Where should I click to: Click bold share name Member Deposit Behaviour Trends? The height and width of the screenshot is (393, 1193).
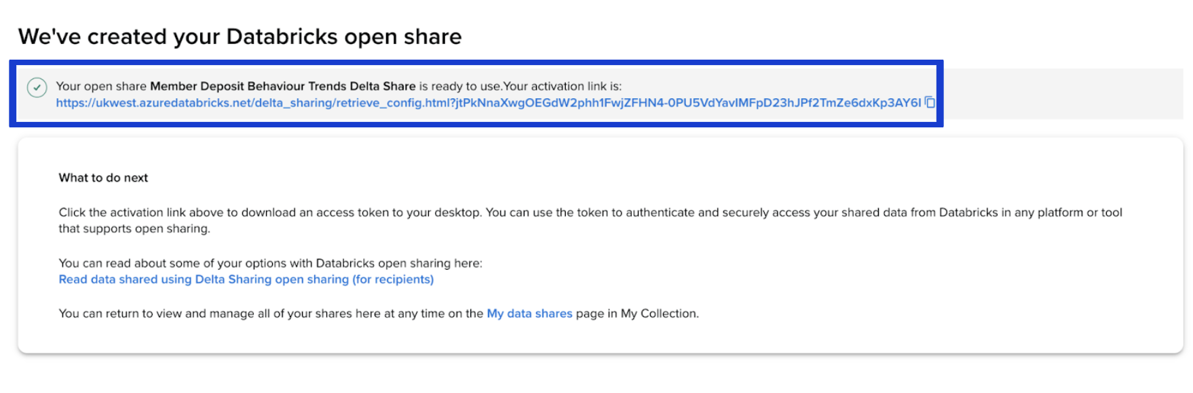click(282, 86)
